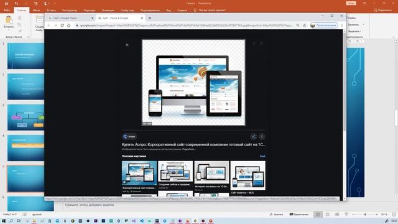Click the Paste clipboard icon in PowerPoint
Image resolution: width=398 pixels, height=224 pixels.
click(9, 20)
